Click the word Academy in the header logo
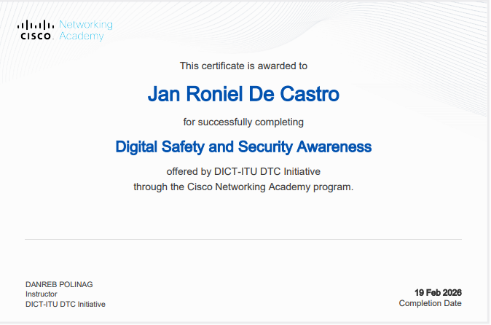The image size is (491, 325). point(81,36)
